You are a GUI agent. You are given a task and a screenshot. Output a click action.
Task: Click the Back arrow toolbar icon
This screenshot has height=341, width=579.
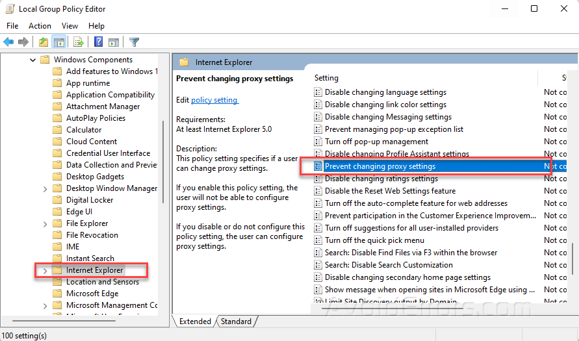(x=8, y=42)
